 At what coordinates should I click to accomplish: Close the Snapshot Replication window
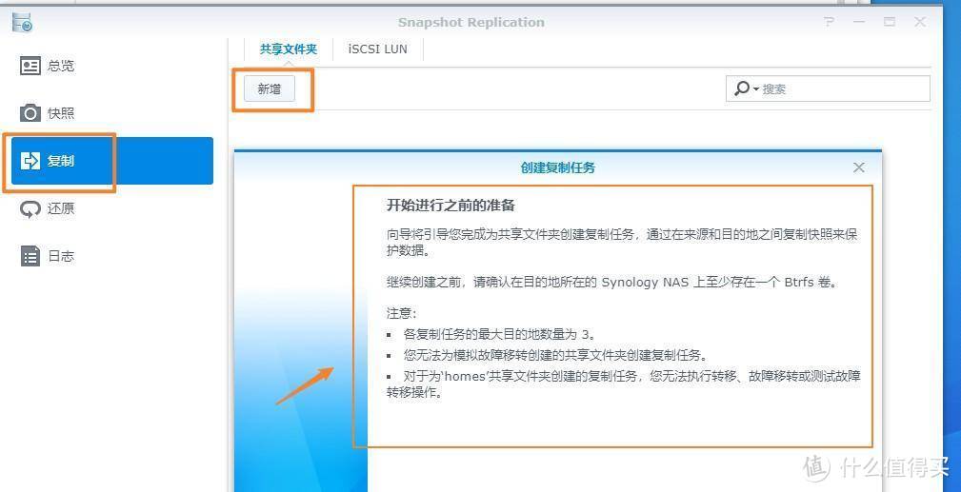point(920,22)
